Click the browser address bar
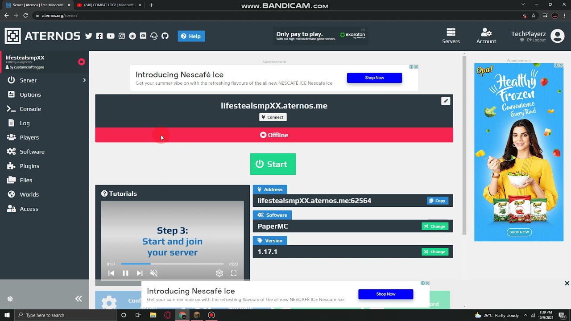This screenshot has width=571, height=321. [x=277, y=15]
